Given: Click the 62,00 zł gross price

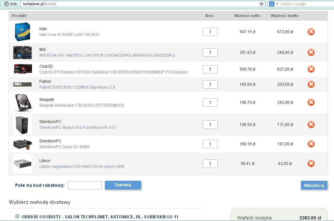Looking at the screenshot, I should pos(285,164).
